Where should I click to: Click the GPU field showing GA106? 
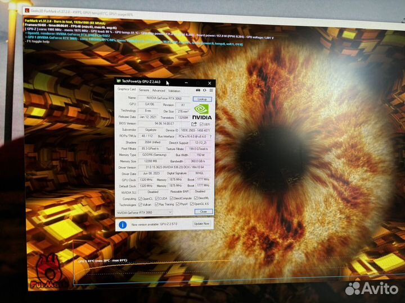click(x=149, y=104)
